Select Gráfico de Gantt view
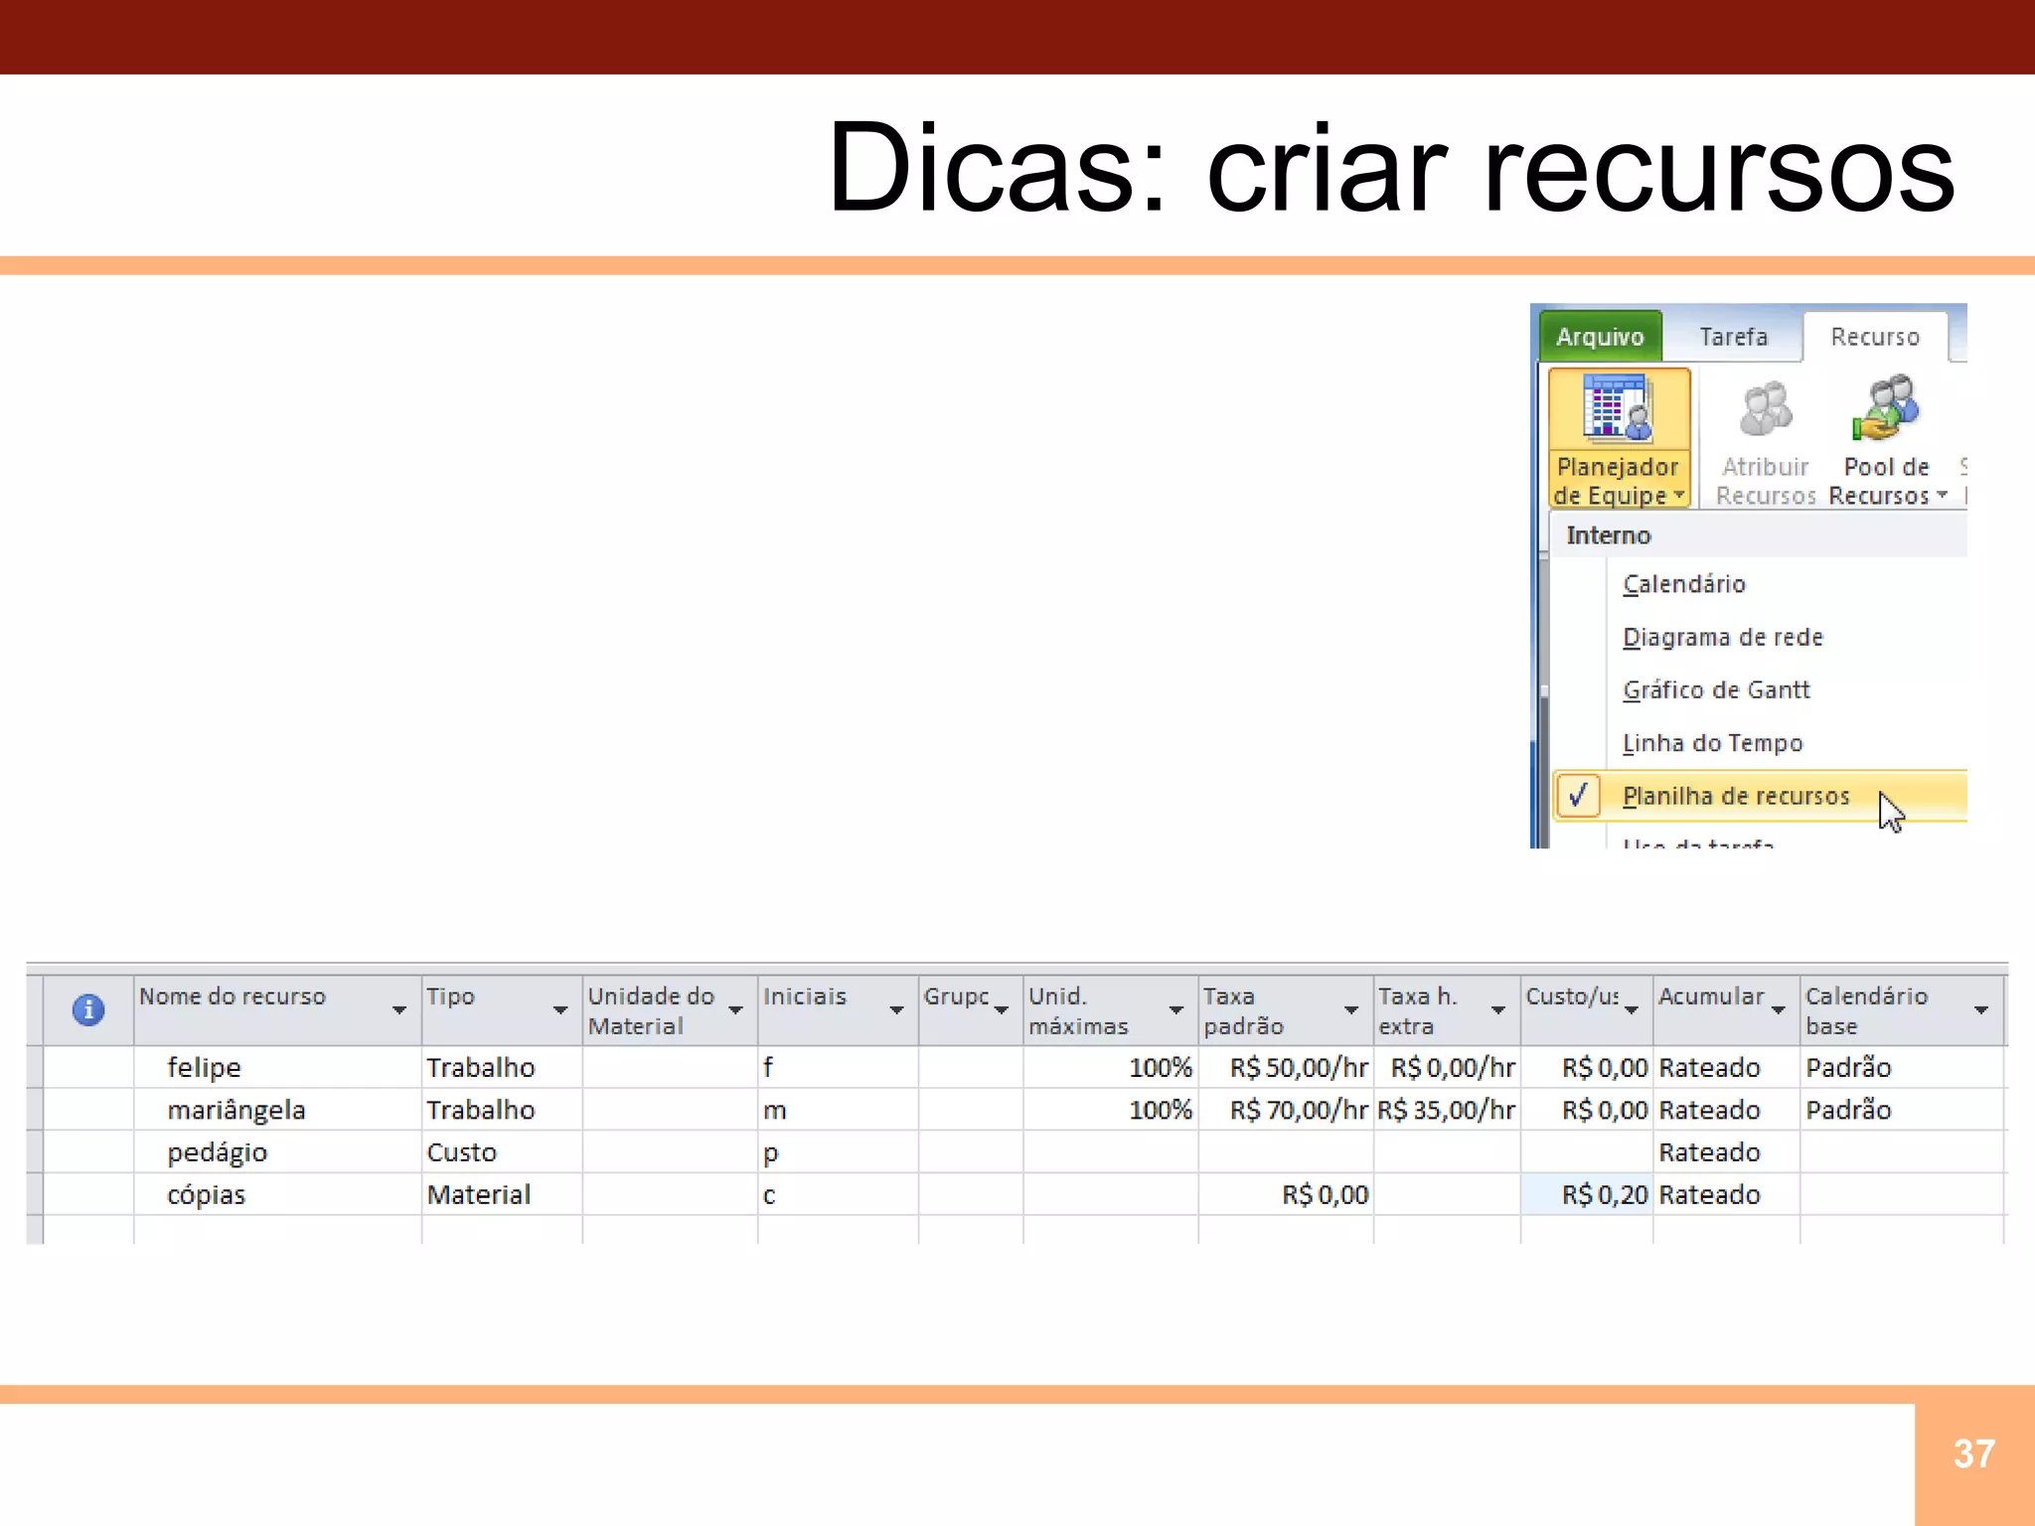2035x1526 pixels. (x=1716, y=689)
